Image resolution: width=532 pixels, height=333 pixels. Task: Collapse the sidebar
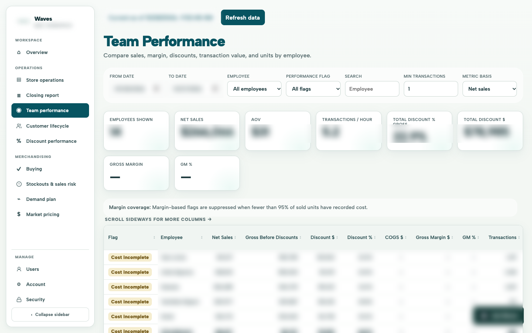point(50,314)
